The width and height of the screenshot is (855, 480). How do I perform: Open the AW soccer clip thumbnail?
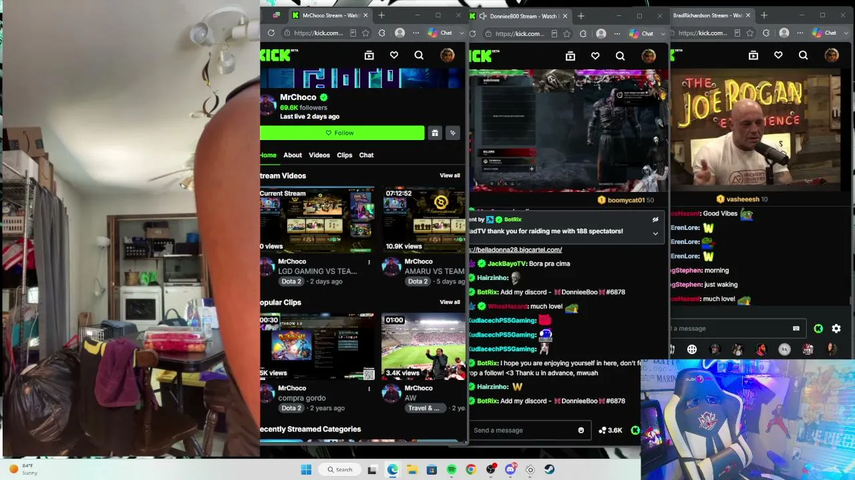[x=423, y=347]
